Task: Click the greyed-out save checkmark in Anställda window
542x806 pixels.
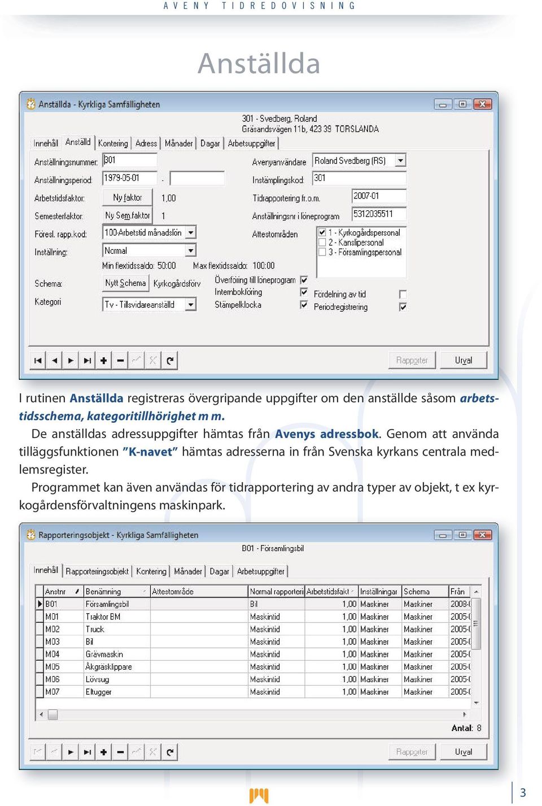Action: pyautogui.click(x=137, y=361)
